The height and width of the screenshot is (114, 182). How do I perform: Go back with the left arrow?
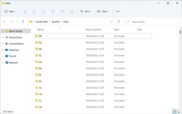[x=4, y=22]
